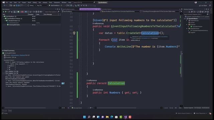
Task: Toggle pin on CalculatorStepDefinitions tab
Action: 97,9
